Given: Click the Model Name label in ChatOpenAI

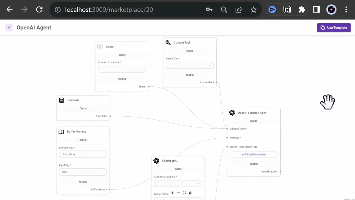Looking at the screenshot, I should [x=161, y=194].
